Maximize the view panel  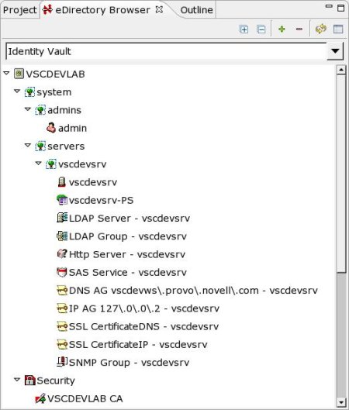[340, 8]
